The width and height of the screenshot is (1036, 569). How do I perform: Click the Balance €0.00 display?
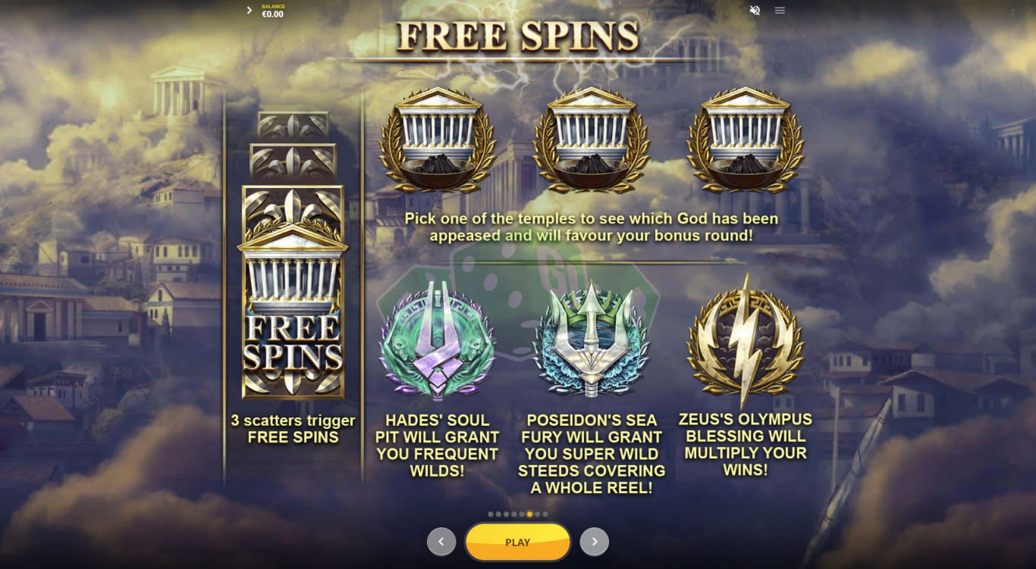[273, 11]
